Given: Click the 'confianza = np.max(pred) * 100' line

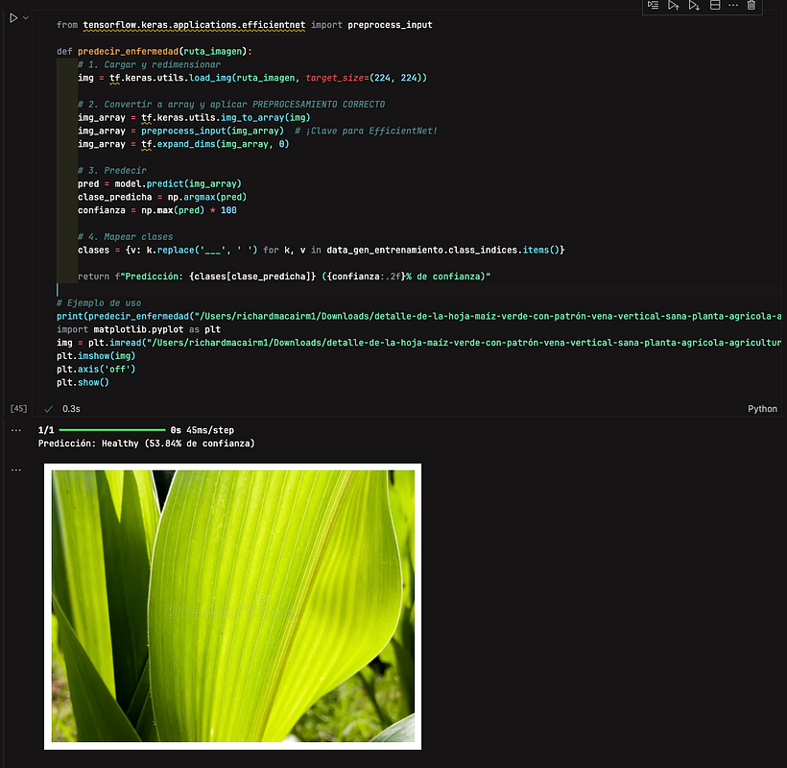Looking at the screenshot, I should point(157,210).
